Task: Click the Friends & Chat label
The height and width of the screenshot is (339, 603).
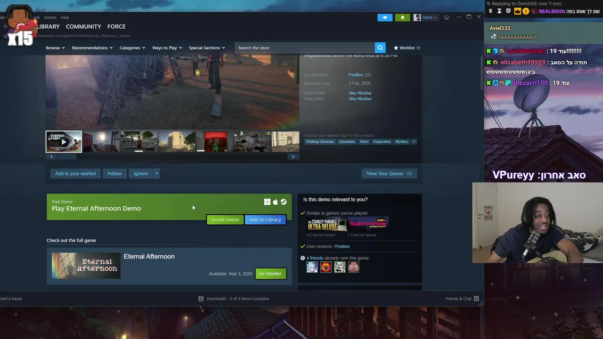Action: (458, 299)
